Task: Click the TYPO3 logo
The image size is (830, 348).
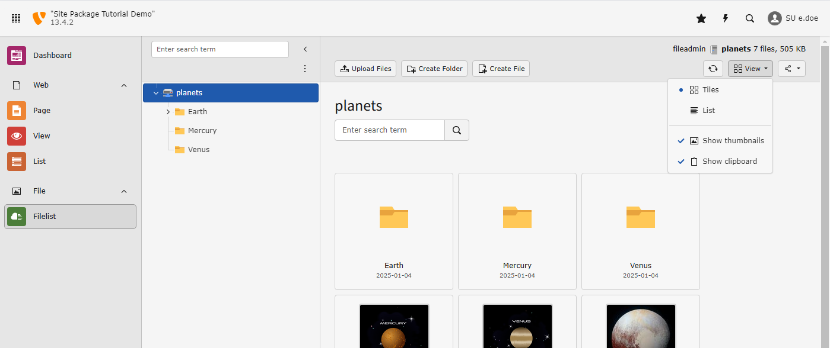Action: (x=39, y=18)
